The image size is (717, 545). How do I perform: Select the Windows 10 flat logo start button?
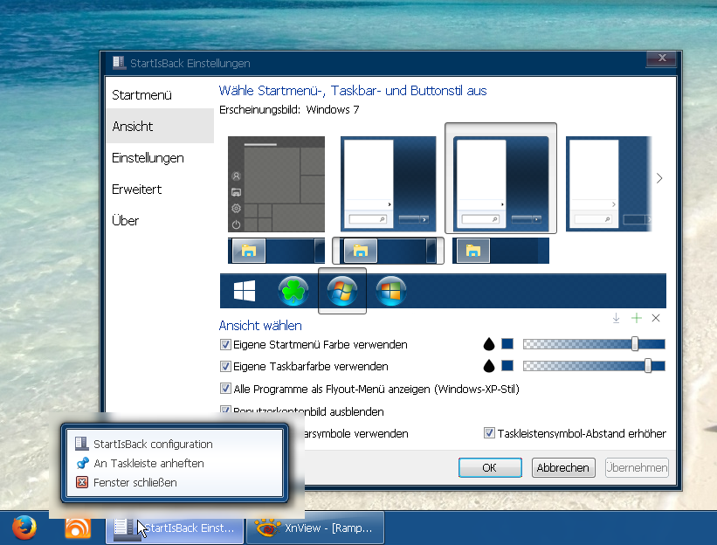pos(245,291)
